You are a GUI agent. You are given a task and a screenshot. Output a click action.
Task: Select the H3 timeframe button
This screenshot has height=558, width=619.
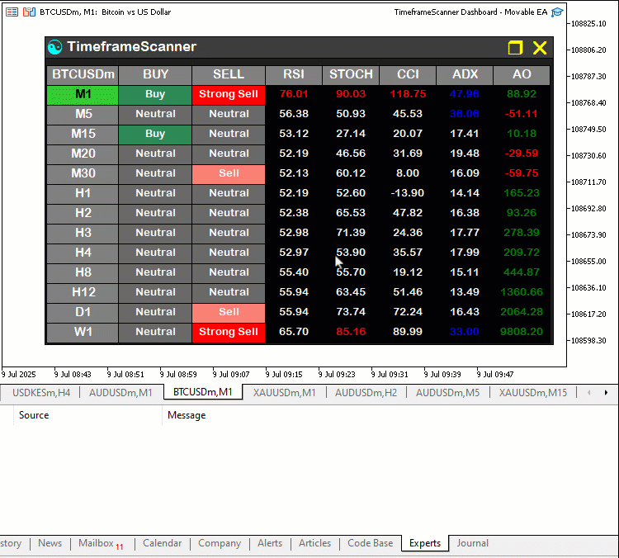[83, 234]
